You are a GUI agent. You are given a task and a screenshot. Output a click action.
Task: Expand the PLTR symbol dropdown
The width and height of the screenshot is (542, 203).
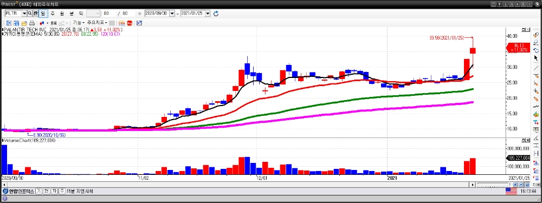click(x=24, y=14)
